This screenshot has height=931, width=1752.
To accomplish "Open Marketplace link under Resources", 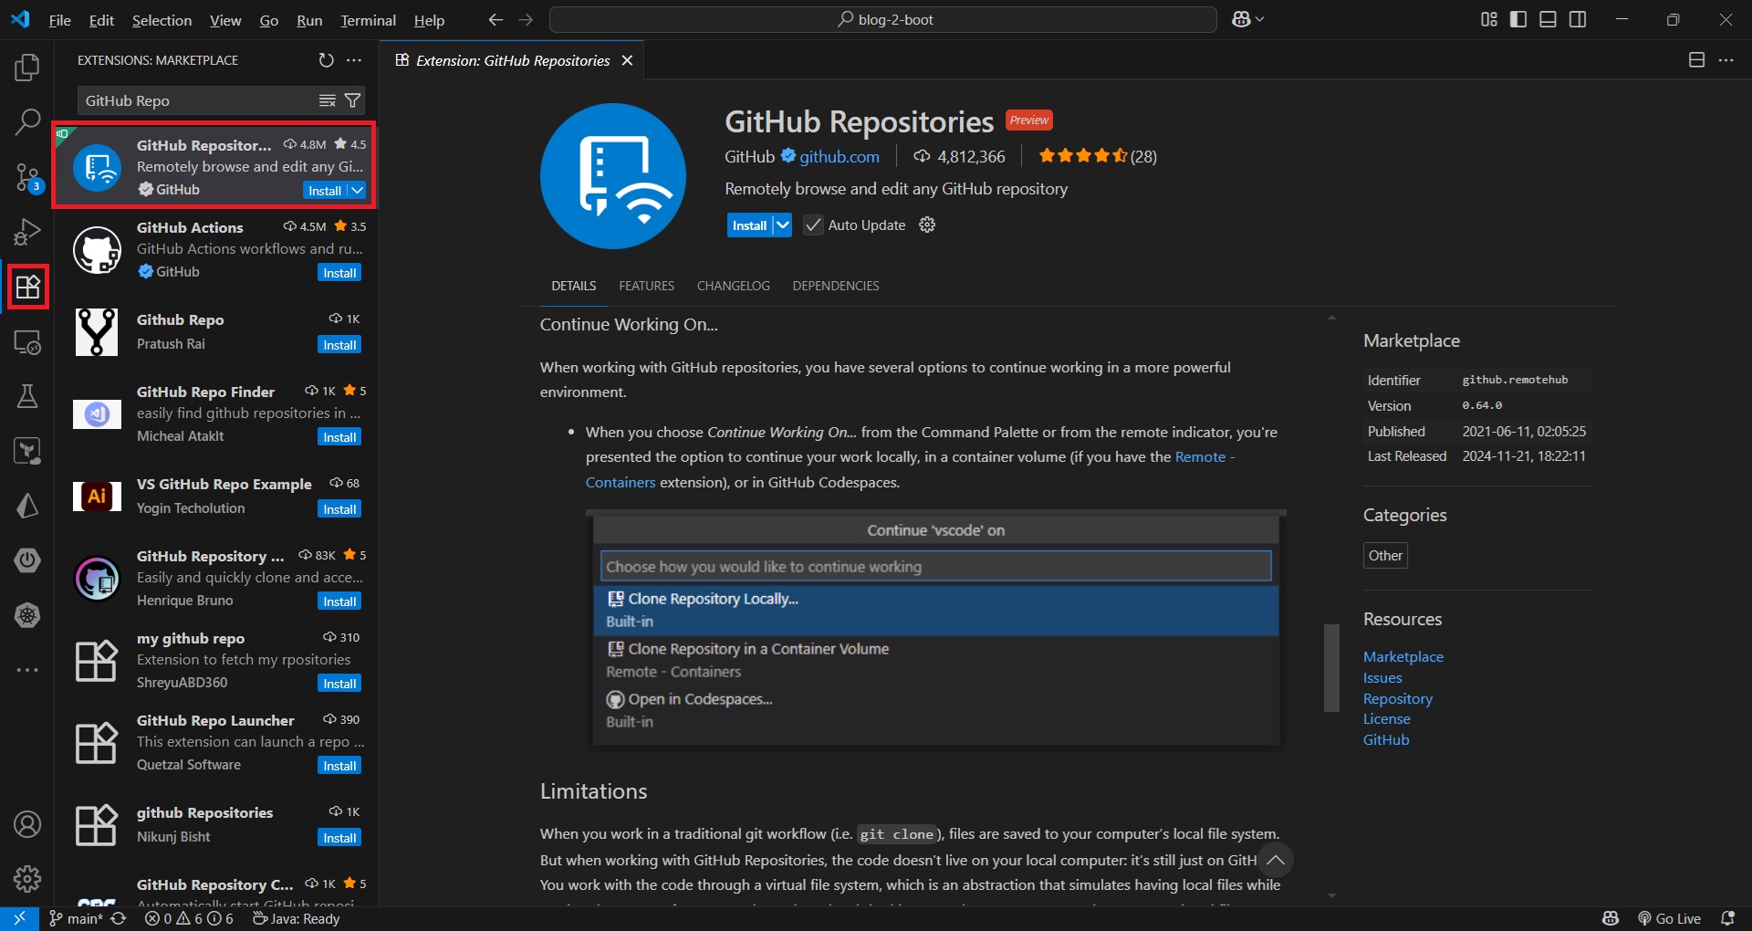I will click(1403, 656).
